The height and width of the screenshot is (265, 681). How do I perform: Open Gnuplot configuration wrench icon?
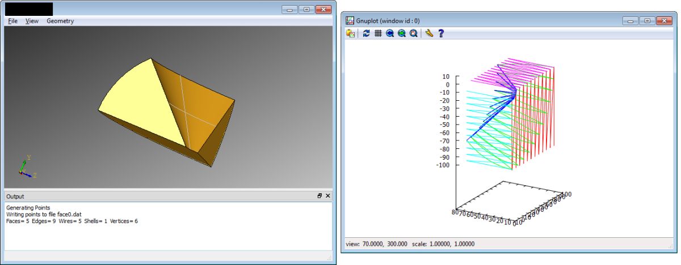point(429,33)
